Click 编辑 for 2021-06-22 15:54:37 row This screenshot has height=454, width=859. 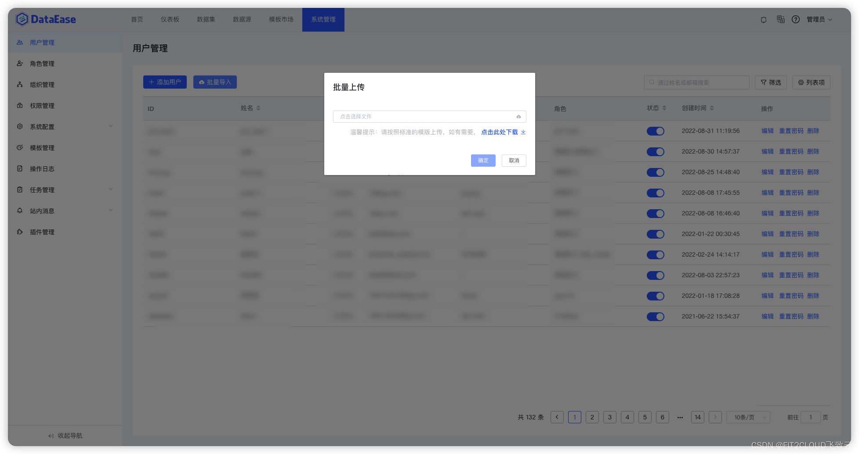pos(768,316)
